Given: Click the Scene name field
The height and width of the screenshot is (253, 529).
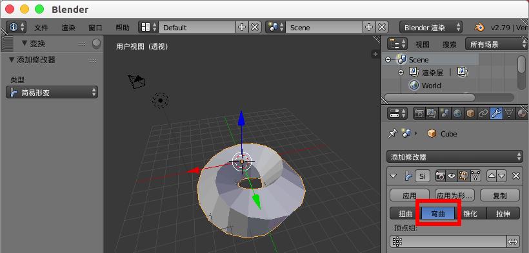Looking at the screenshot, I should pos(324,27).
